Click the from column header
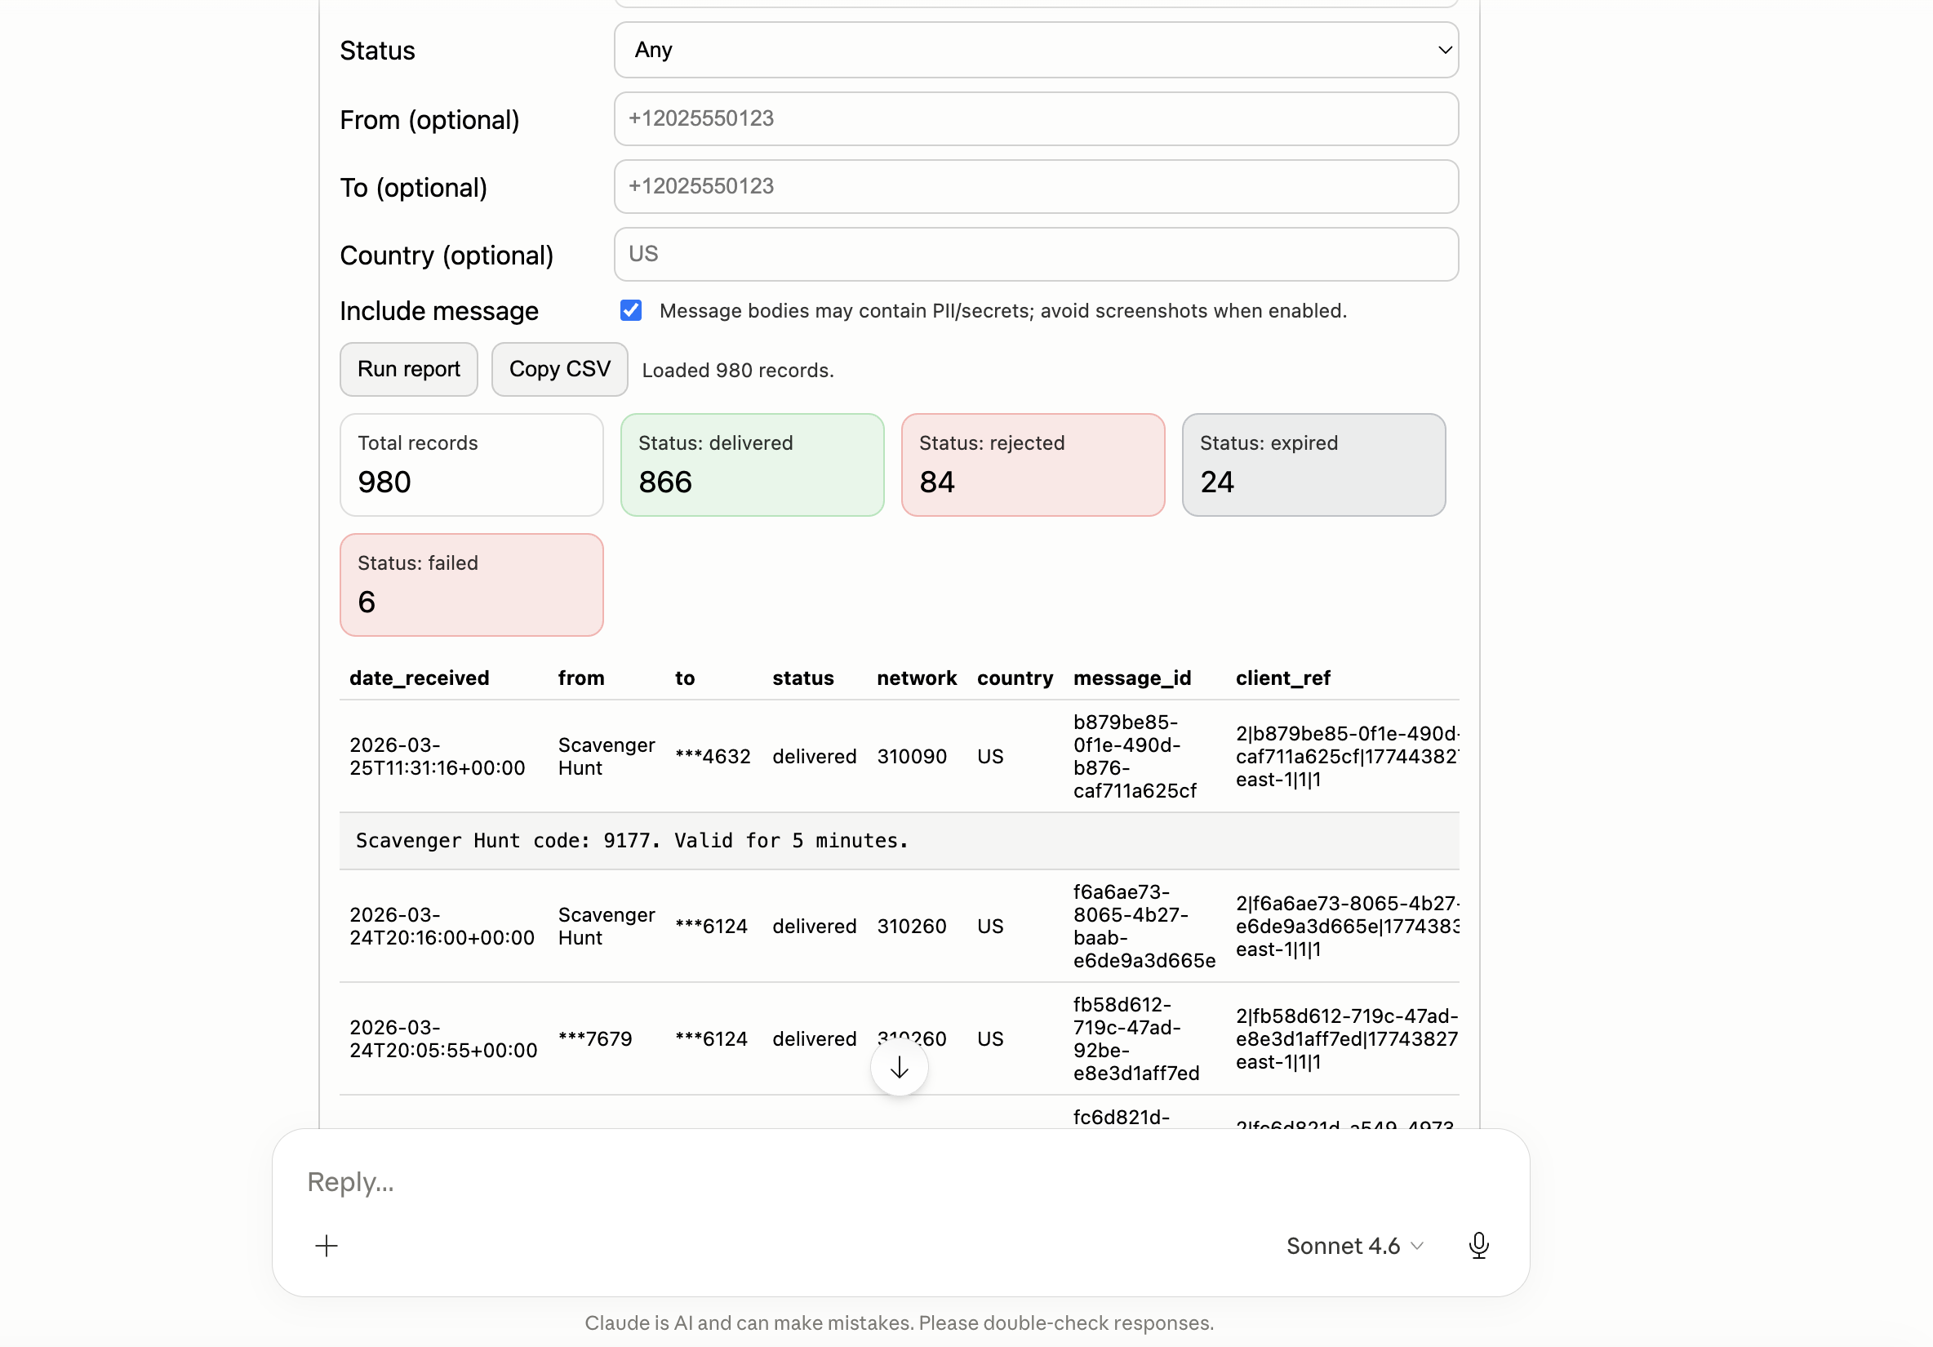Screen dimensions: 1933x1347 click(x=581, y=678)
